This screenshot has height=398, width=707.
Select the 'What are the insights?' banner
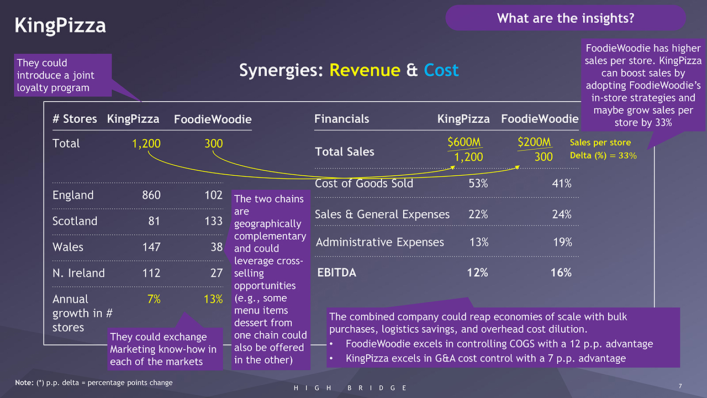(x=565, y=18)
